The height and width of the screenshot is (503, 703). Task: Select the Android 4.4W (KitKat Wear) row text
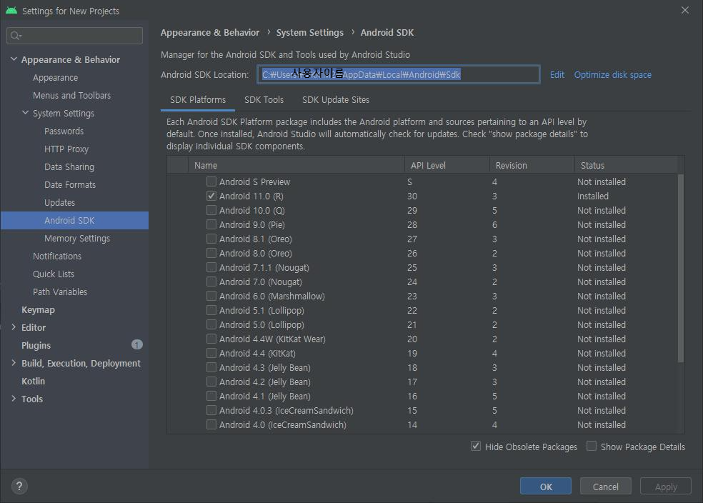pyautogui.click(x=272, y=339)
